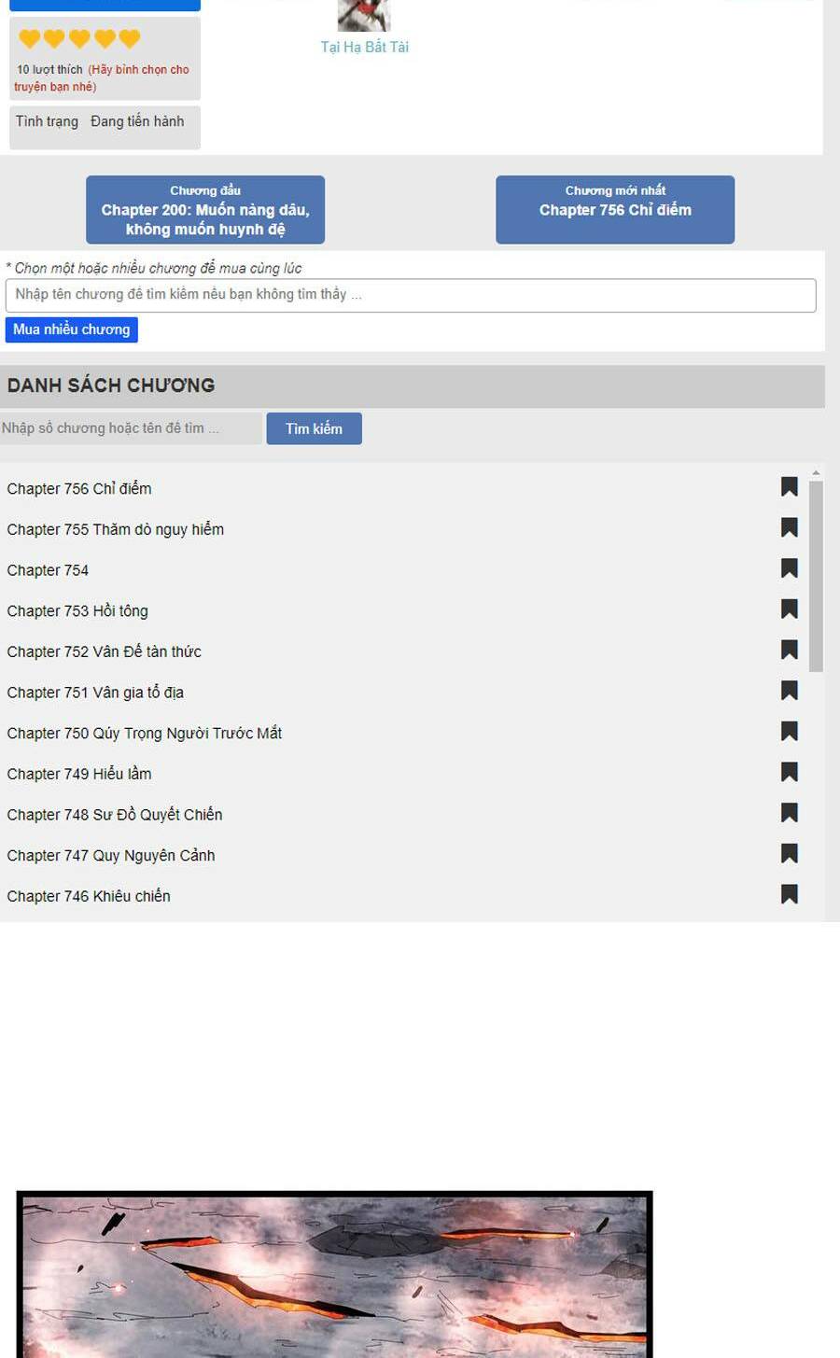The width and height of the screenshot is (840, 1358).
Task: Bookmark Chapter 750 Qúy Trọng Người Trước Mắt
Action: coord(789,732)
